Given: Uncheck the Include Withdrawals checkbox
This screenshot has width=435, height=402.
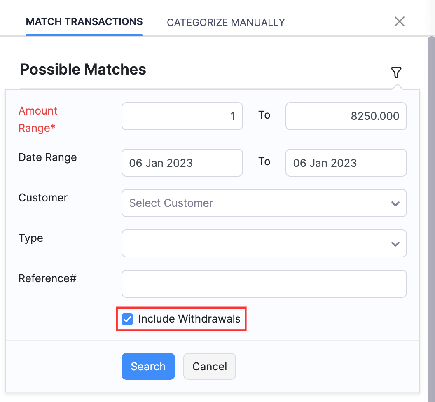Looking at the screenshot, I should pyautogui.click(x=127, y=319).
